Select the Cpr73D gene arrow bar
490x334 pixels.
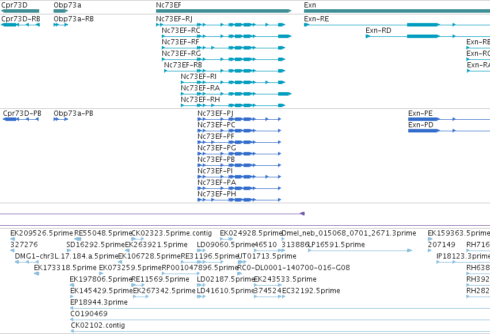[20, 11]
